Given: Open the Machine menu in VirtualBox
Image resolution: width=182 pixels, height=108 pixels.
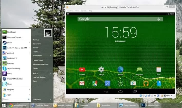Looking at the screenshot, I should [x=70, y=11].
